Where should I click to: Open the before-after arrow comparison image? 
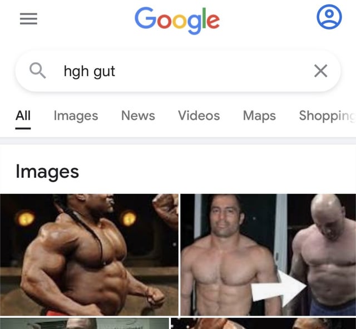click(x=268, y=255)
